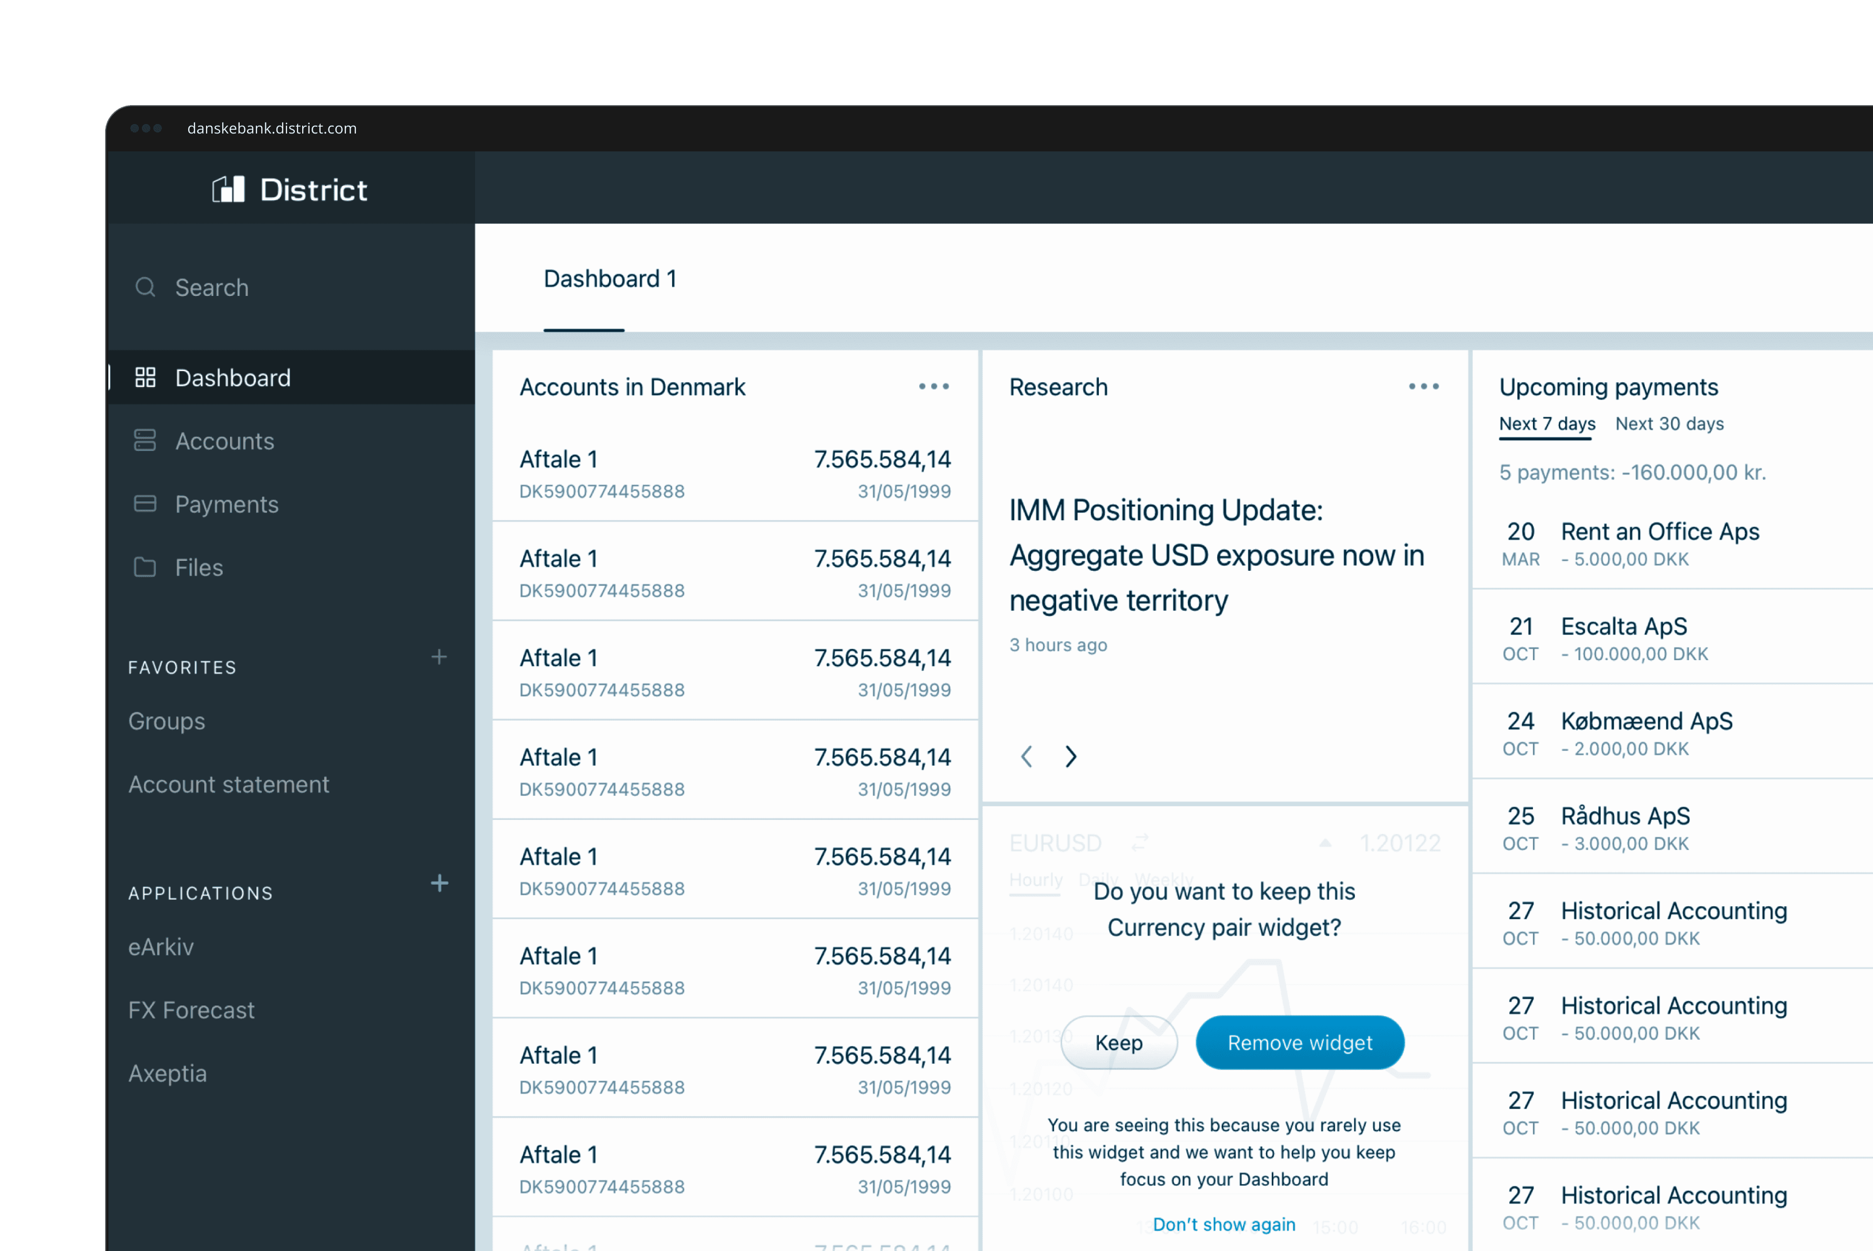Image resolution: width=1873 pixels, height=1251 pixels.
Task: Click the Accounts stack icon in sidebar
Action: 145,440
